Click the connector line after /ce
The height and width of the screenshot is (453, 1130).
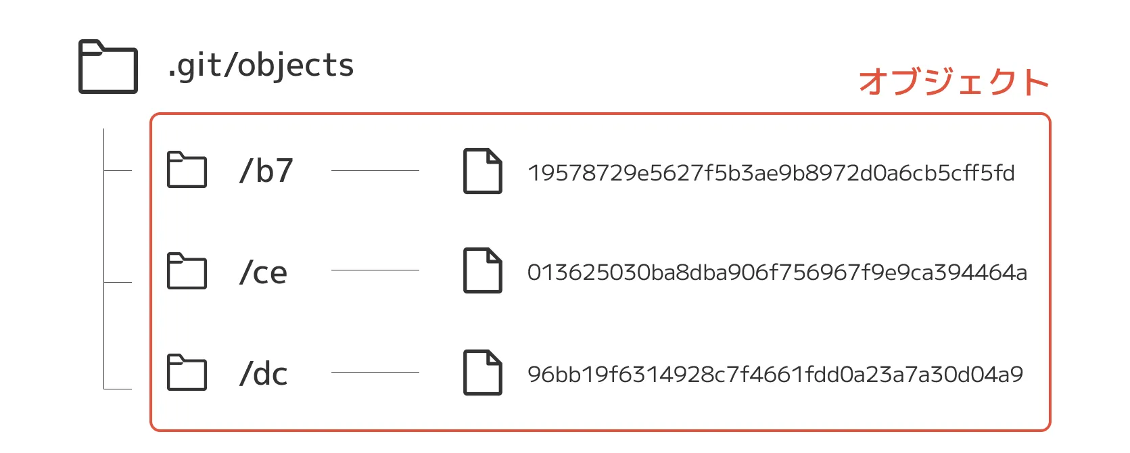[375, 270]
